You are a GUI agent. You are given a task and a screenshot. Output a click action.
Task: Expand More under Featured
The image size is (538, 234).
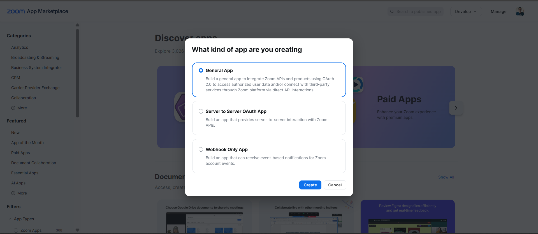pyautogui.click(x=19, y=193)
